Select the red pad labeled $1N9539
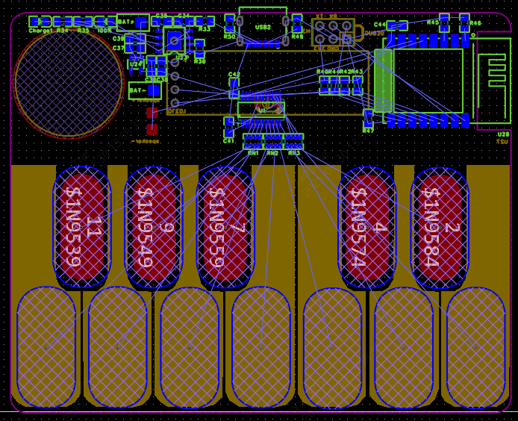This screenshot has height=421, width=518. tap(82, 228)
